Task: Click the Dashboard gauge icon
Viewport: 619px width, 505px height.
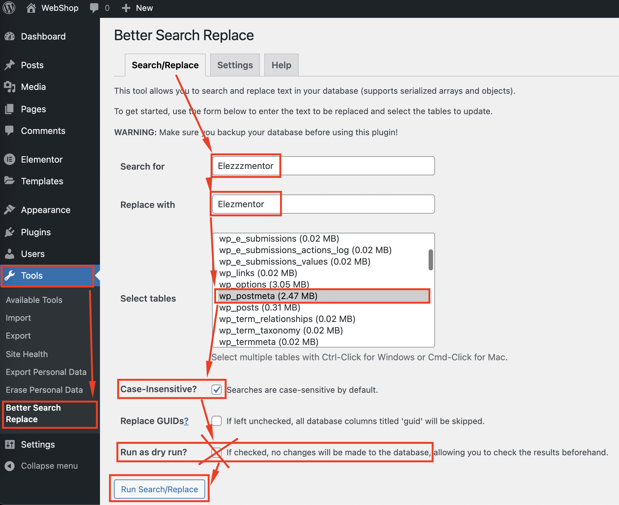Action: tap(10, 36)
